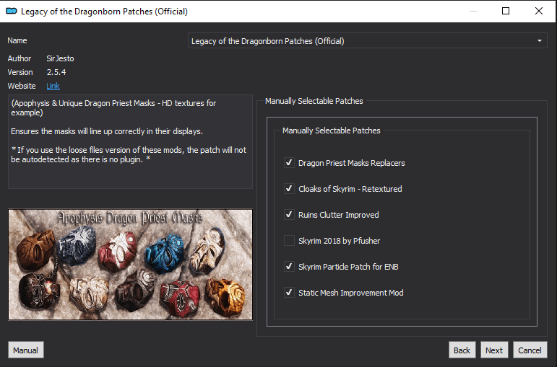Disable the Ruins Clutter Improved patch
Viewport: 557px width, 367px height.
(289, 215)
